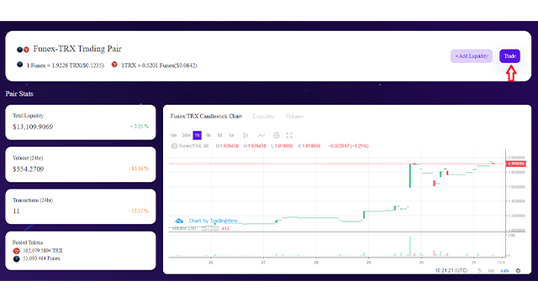Image resolution: width=538 pixels, height=302 pixels.
Task: Click the Transactions (24hr) count 11
Action: [16, 211]
